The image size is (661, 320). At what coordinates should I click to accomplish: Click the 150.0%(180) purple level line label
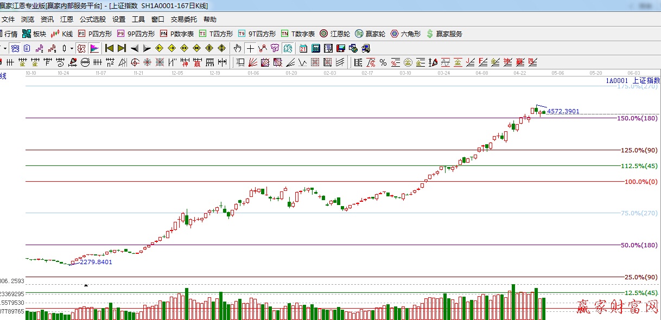click(x=637, y=118)
